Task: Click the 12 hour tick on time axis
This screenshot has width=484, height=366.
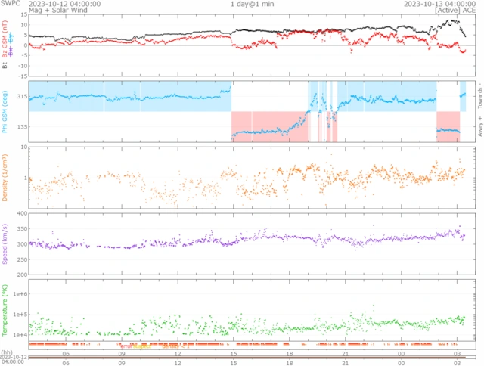Action: [x=178, y=353]
